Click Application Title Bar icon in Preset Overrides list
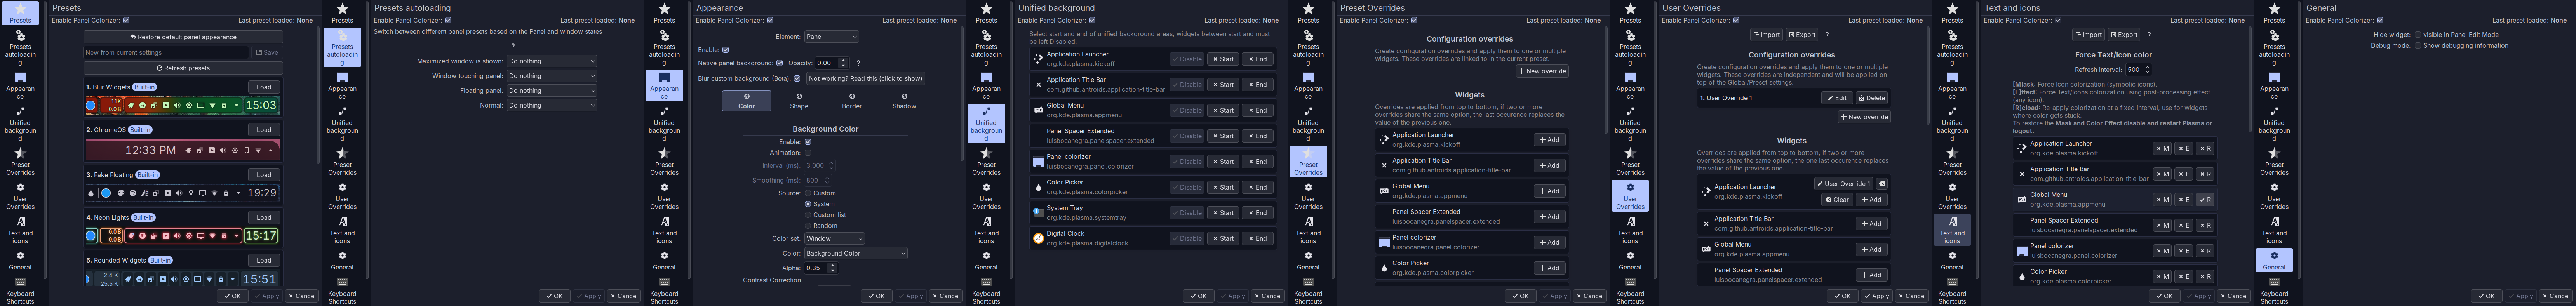Screen dimensions: 2576x306 (1384, 165)
